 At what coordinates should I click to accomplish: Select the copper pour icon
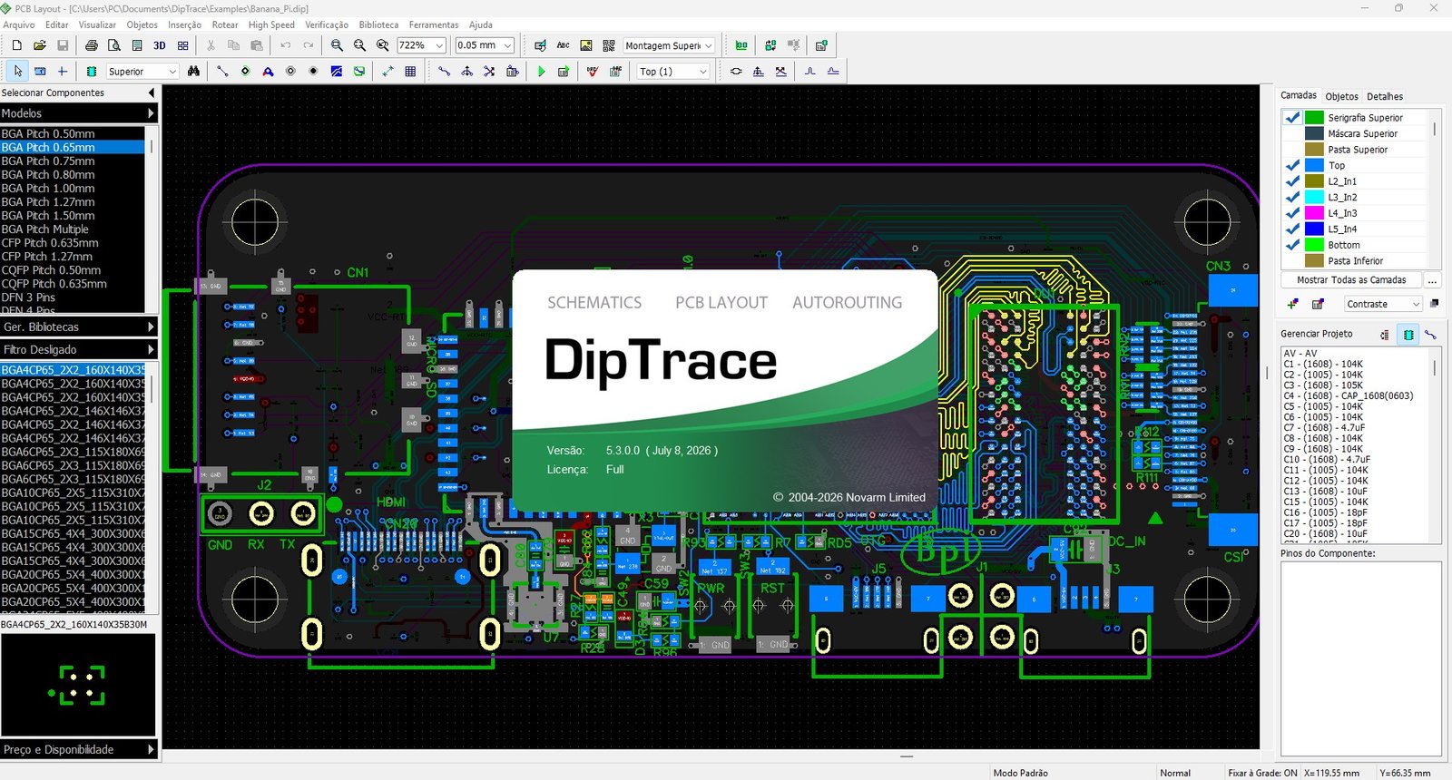336,71
